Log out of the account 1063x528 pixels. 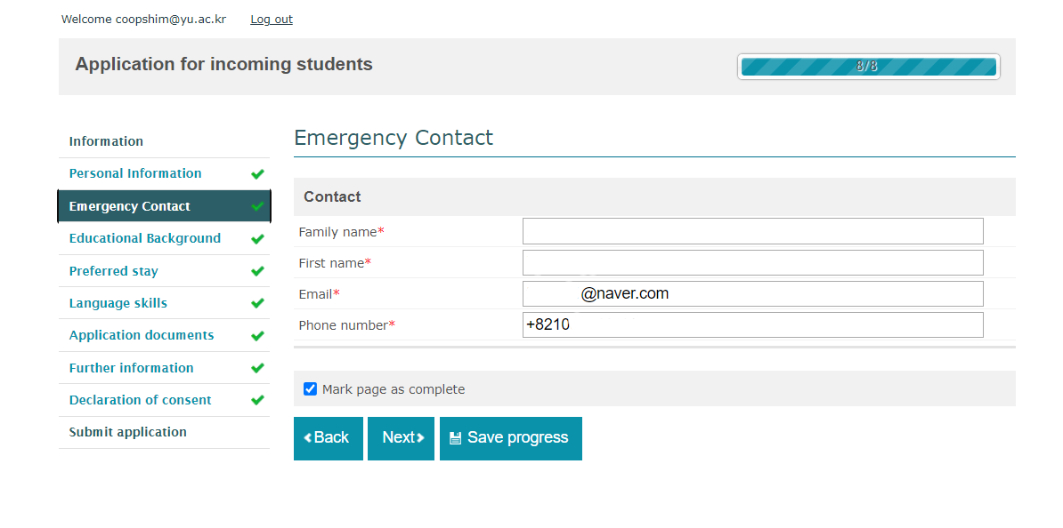(272, 20)
